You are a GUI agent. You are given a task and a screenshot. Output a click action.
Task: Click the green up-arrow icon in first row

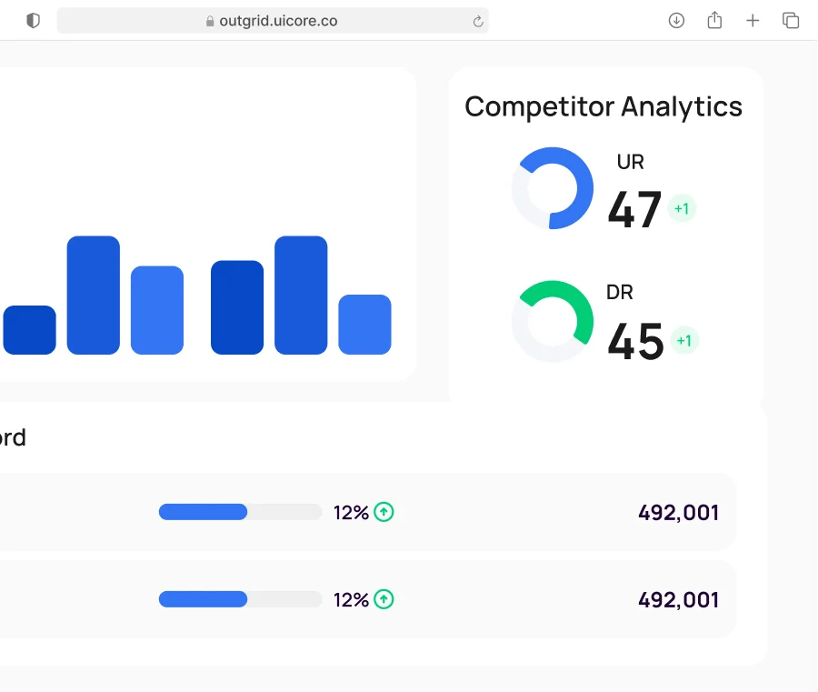384,512
